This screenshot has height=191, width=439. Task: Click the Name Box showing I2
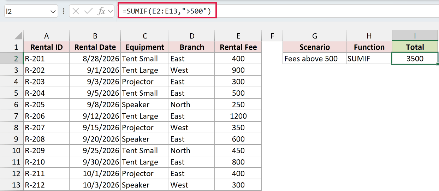[31, 11]
